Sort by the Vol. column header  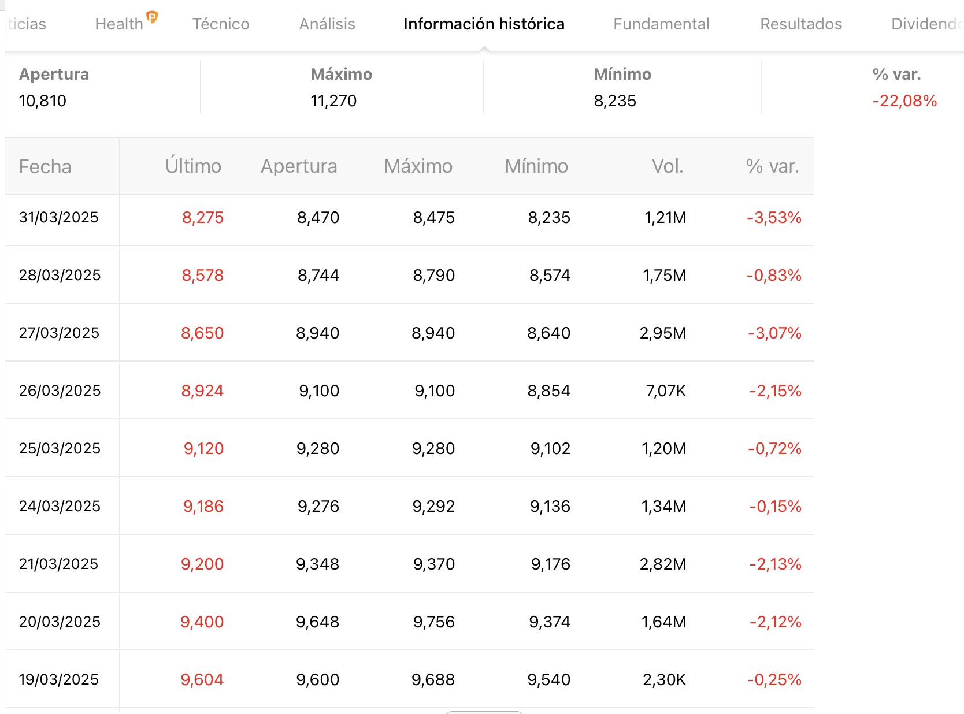tap(668, 166)
